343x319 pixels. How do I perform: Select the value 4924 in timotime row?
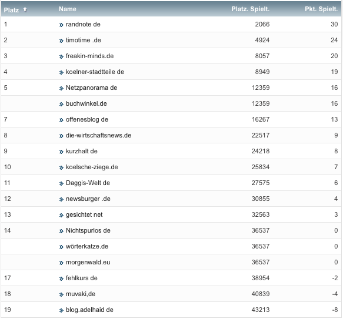pos(262,40)
